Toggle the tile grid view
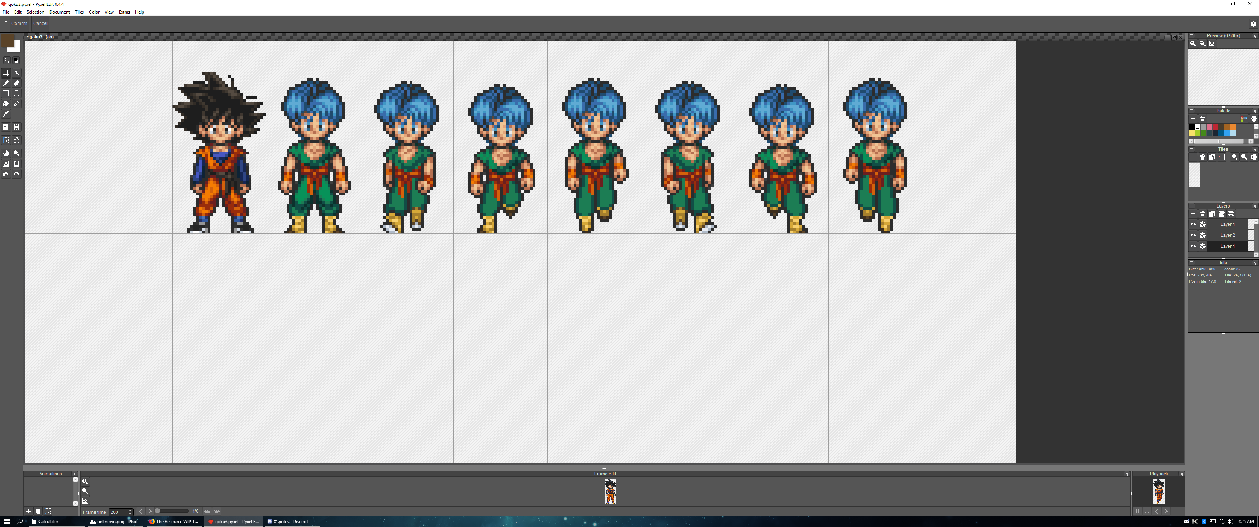Viewport: 1259px width, 527px height. [x=16, y=164]
